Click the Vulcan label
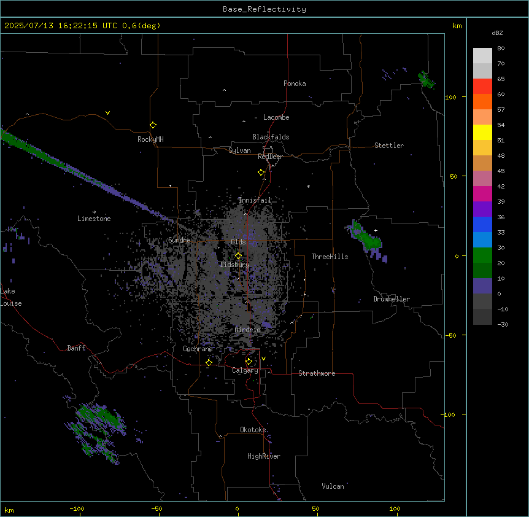This screenshot has width=529, height=517. tap(333, 486)
